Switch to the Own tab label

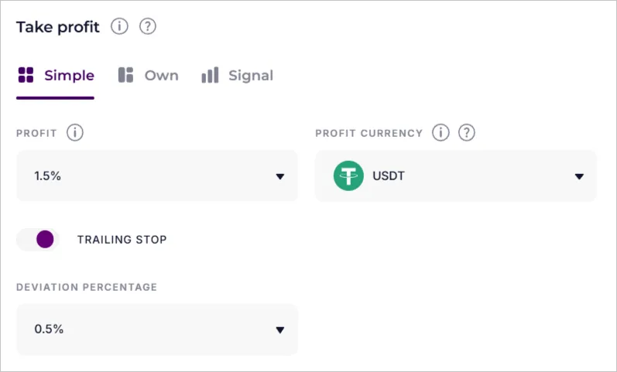pos(161,76)
